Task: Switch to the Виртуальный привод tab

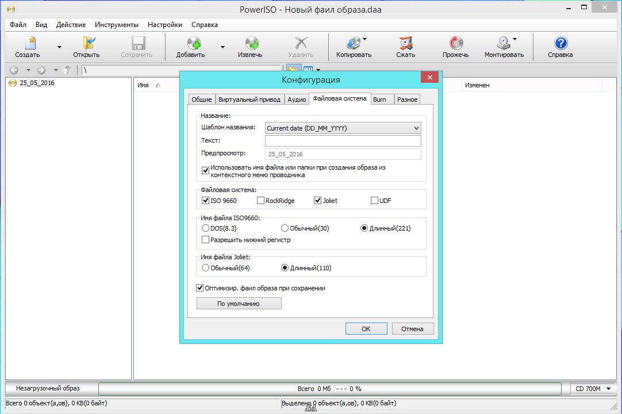Action: (249, 99)
